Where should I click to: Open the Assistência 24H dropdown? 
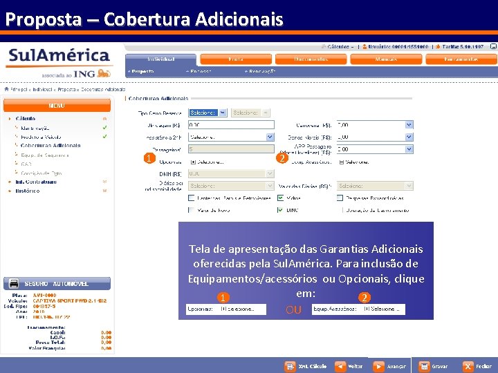pos(231,137)
